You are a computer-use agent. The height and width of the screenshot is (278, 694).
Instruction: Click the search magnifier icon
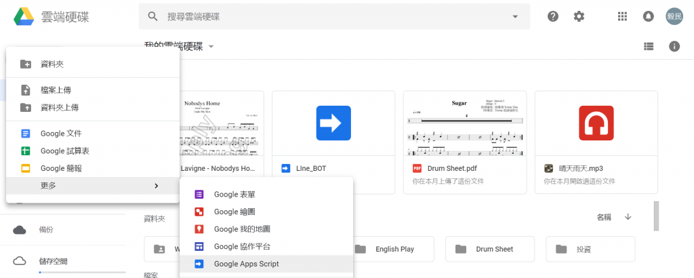(x=152, y=17)
